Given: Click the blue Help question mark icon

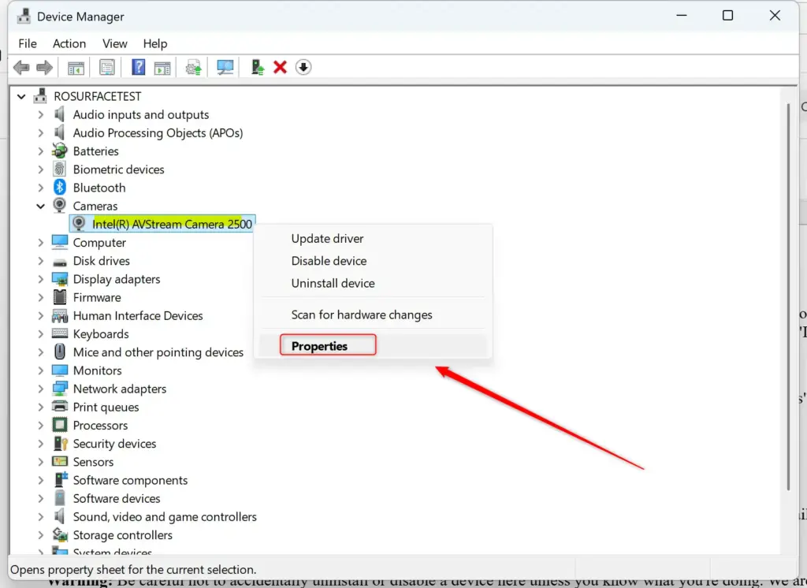Looking at the screenshot, I should 138,68.
